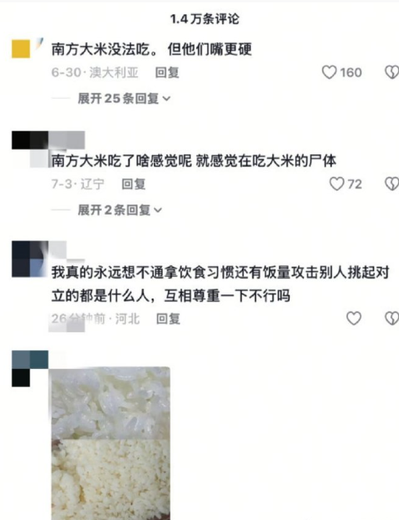Expand 展开25条回复 replies
The image size is (399, 520).
pyautogui.click(x=124, y=99)
